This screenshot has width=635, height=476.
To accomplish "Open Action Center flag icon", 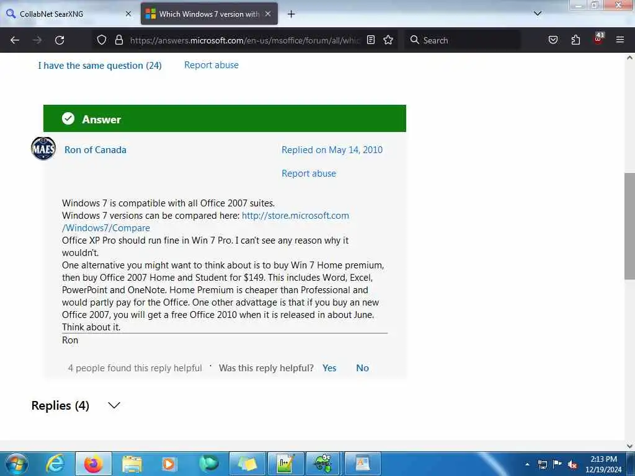I will coord(557,464).
